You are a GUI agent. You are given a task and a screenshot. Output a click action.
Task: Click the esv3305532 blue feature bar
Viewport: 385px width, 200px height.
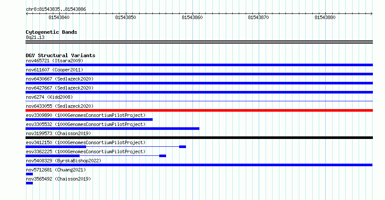(x=112, y=129)
